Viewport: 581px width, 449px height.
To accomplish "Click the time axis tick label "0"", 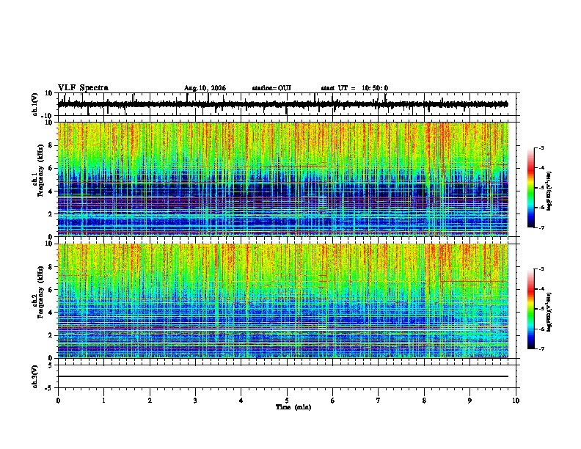I will point(58,401).
